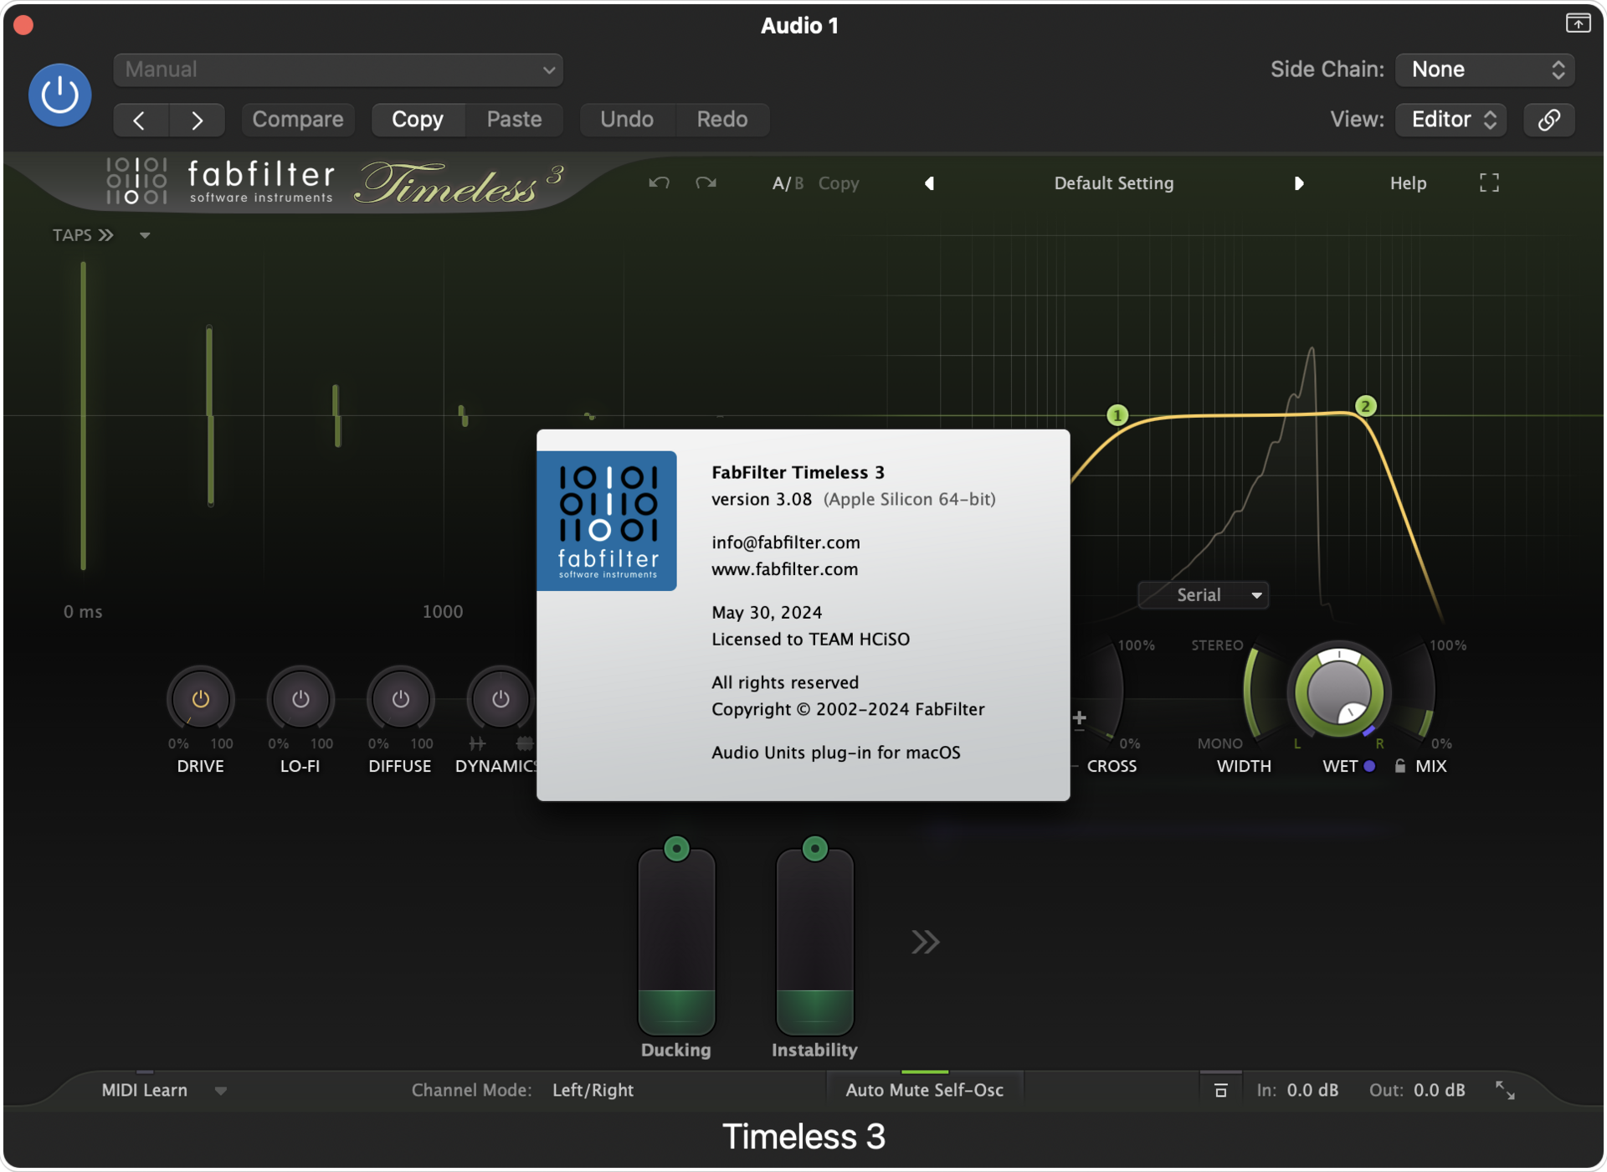This screenshot has height=1172, width=1607.
Task: Click the Ducking slot source button
Action: tap(676, 848)
